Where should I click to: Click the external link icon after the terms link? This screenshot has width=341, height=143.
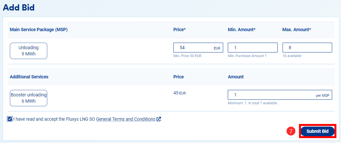tap(159, 119)
